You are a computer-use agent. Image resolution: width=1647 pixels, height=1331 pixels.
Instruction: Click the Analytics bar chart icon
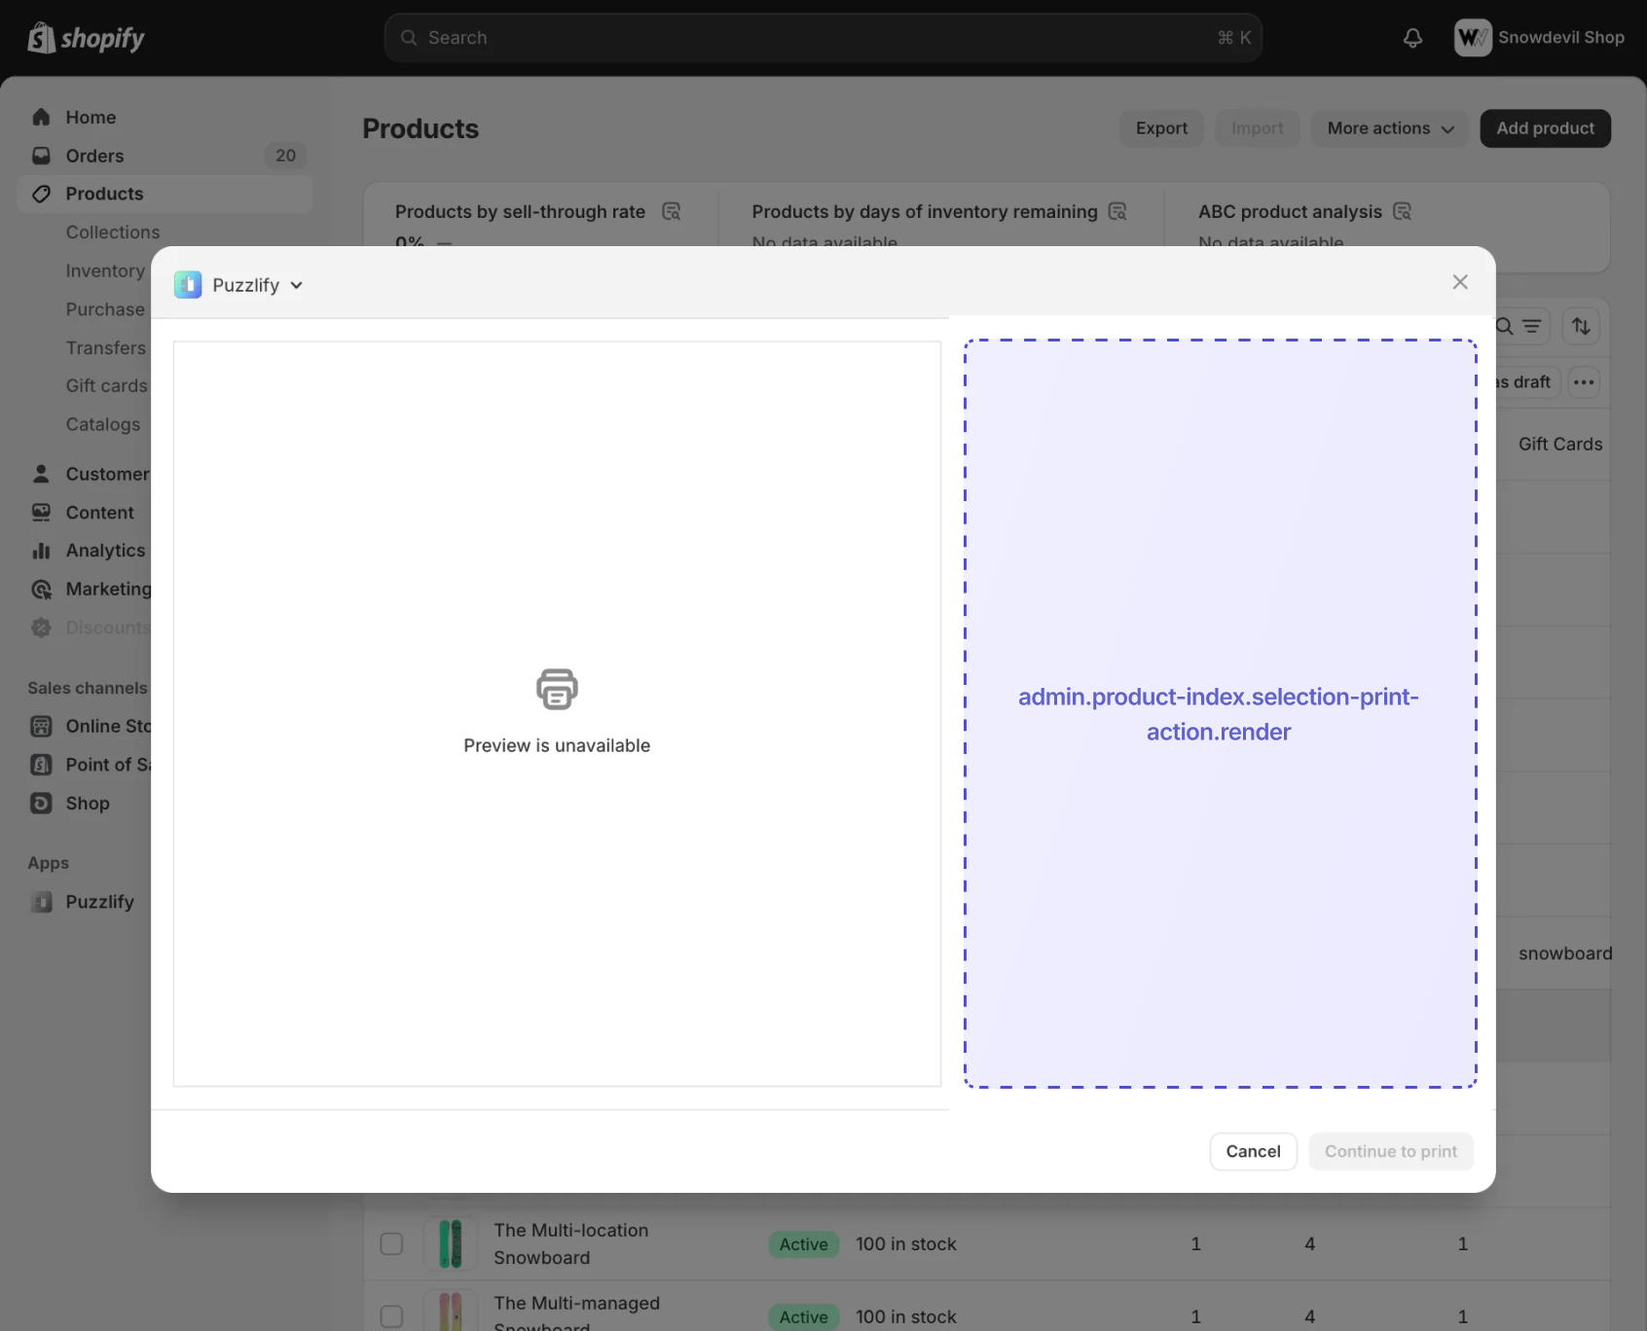coord(41,551)
